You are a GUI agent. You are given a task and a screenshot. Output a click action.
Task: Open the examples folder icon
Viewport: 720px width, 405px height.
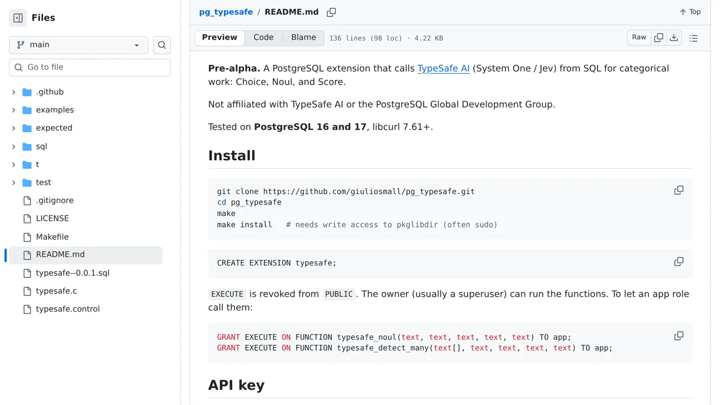(27, 110)
